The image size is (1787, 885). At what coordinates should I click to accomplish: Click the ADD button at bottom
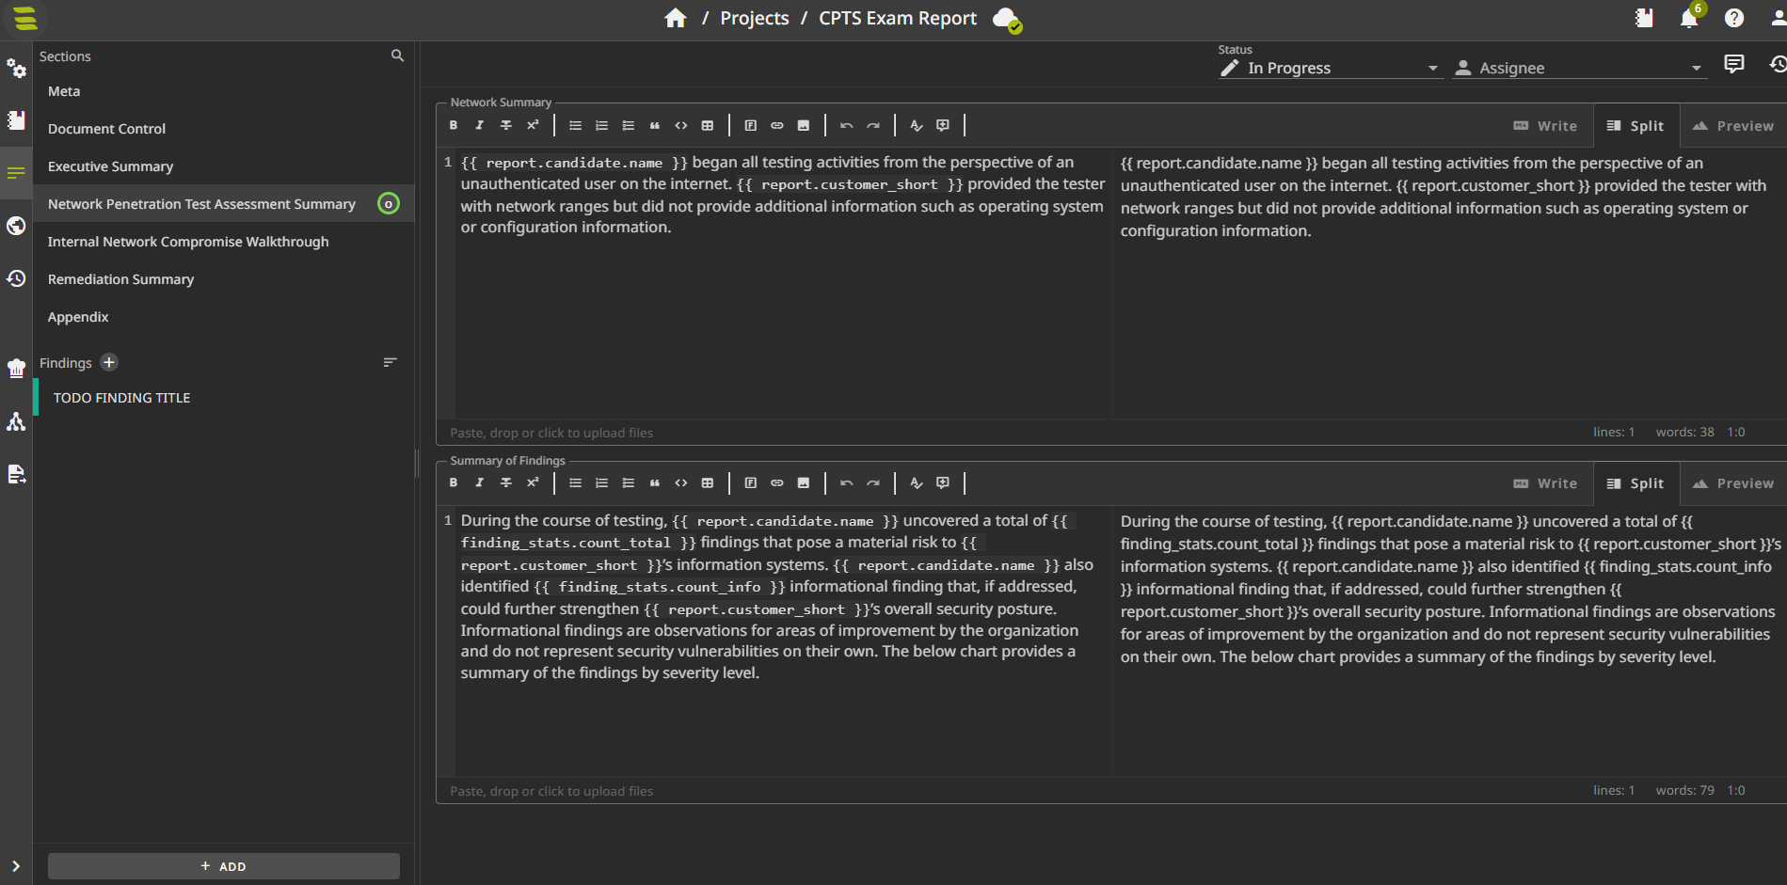[x=224, y=866]
